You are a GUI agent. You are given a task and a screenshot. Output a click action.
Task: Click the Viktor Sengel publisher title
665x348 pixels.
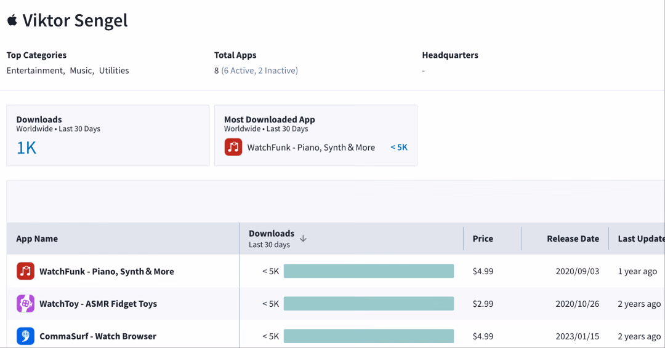[75, 20]
